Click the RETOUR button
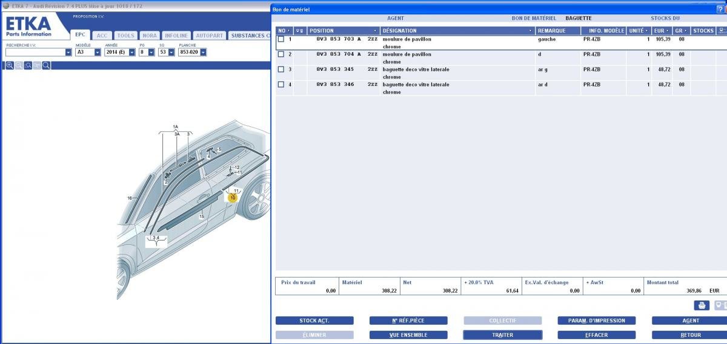This screenshot has height=344, width=727. click(690, 335)
